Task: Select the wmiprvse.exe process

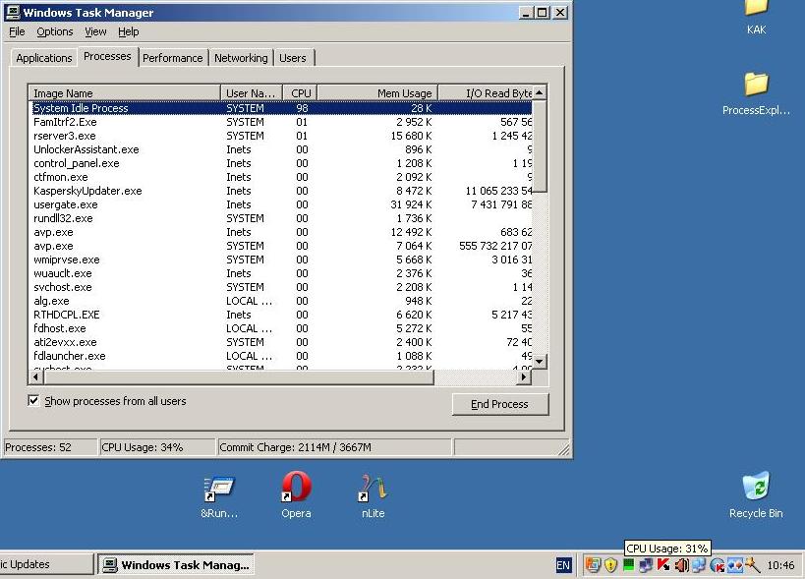Action: point(280,260)
